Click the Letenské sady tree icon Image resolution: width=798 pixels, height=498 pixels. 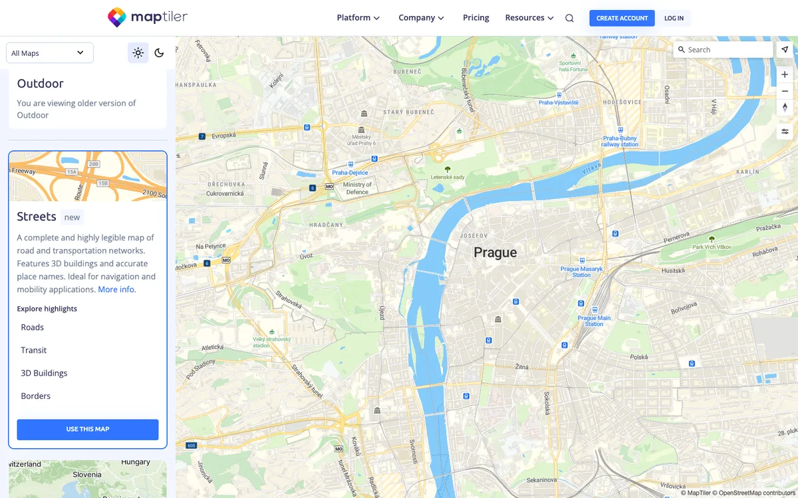pyautogui.click(x=448, y=169)
